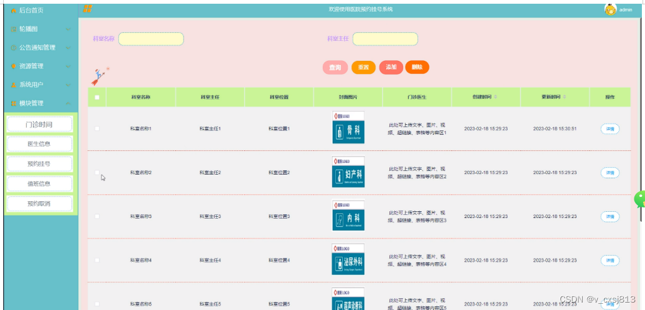
Task: Tick the checkbox for 科室名称5 row
Action: 97,304
